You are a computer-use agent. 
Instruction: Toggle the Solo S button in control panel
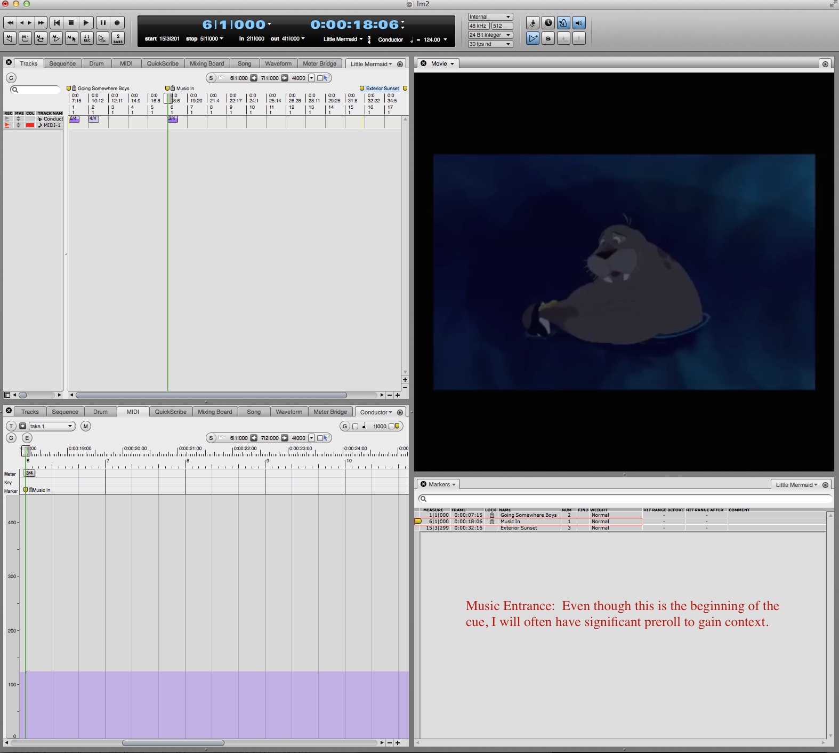(548, 38)
